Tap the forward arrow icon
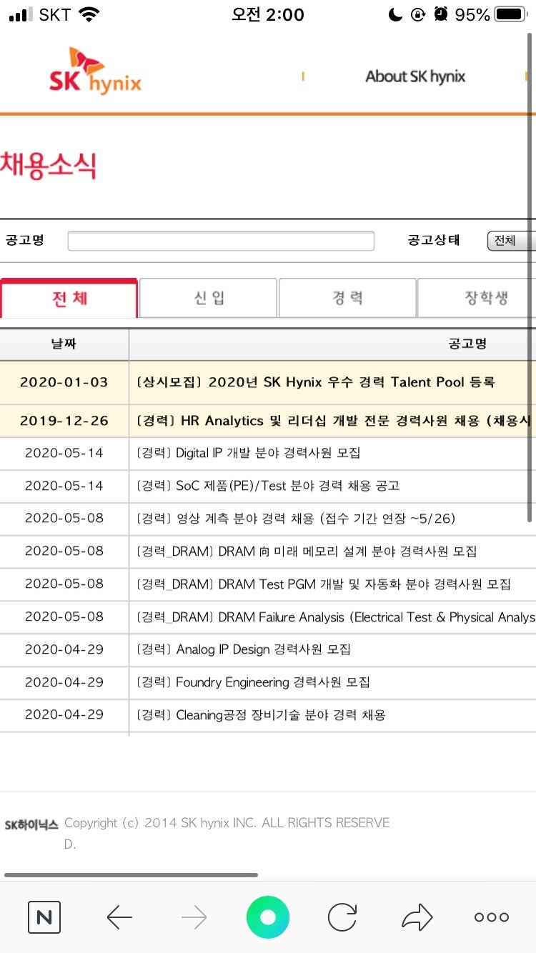 point(194,917)
